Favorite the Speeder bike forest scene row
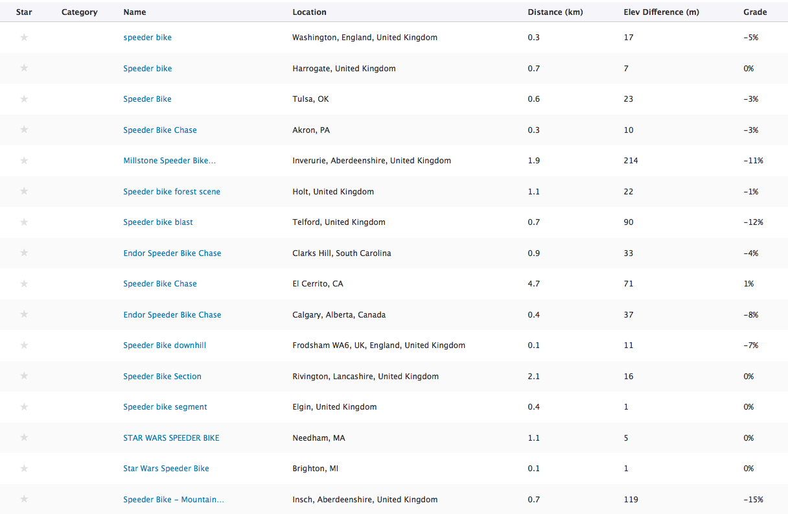 click(x=24, y=191)
